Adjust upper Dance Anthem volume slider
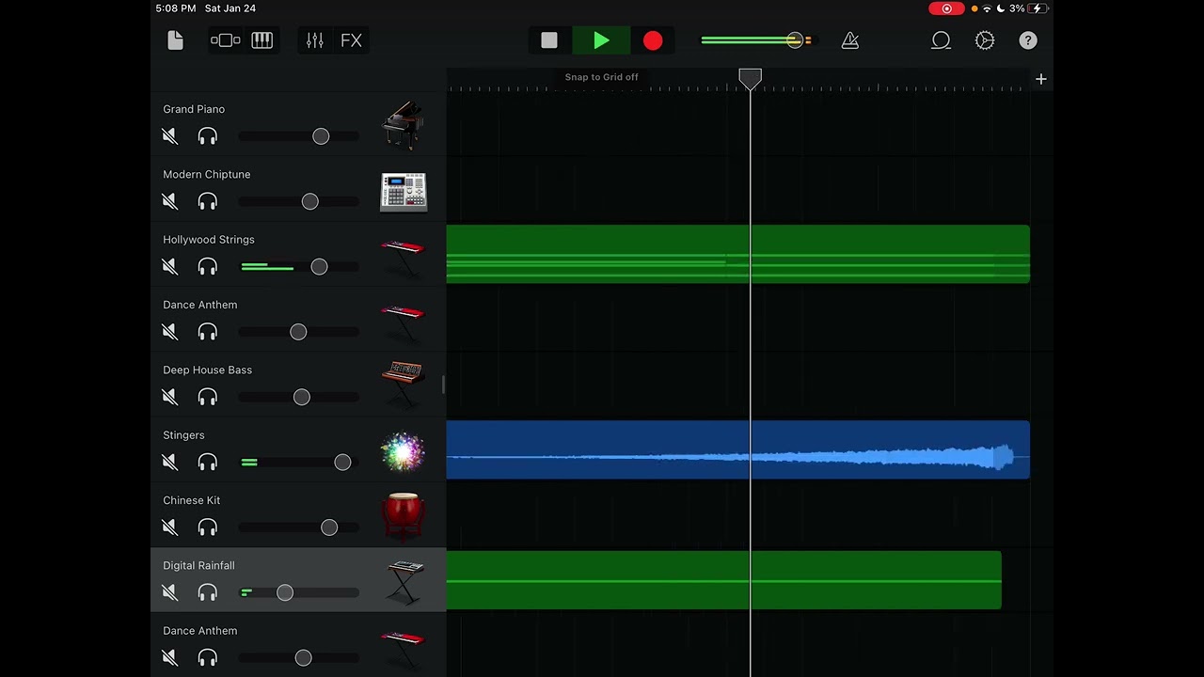This screenshot has height=677, width=1204. pos(299,332)
